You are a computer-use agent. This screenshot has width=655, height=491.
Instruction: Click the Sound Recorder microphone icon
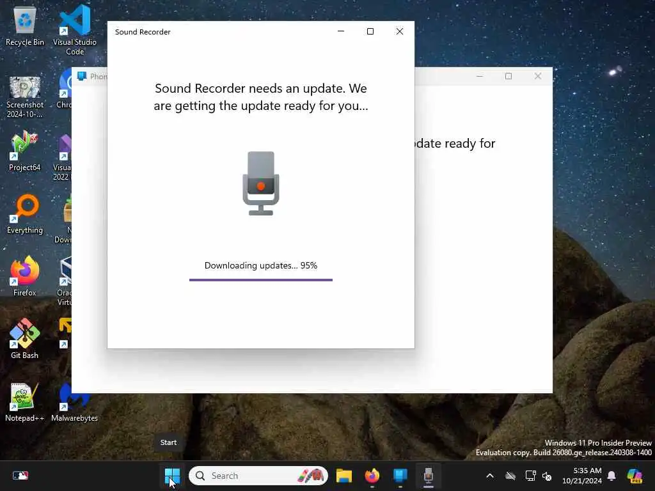coord(261,183)
